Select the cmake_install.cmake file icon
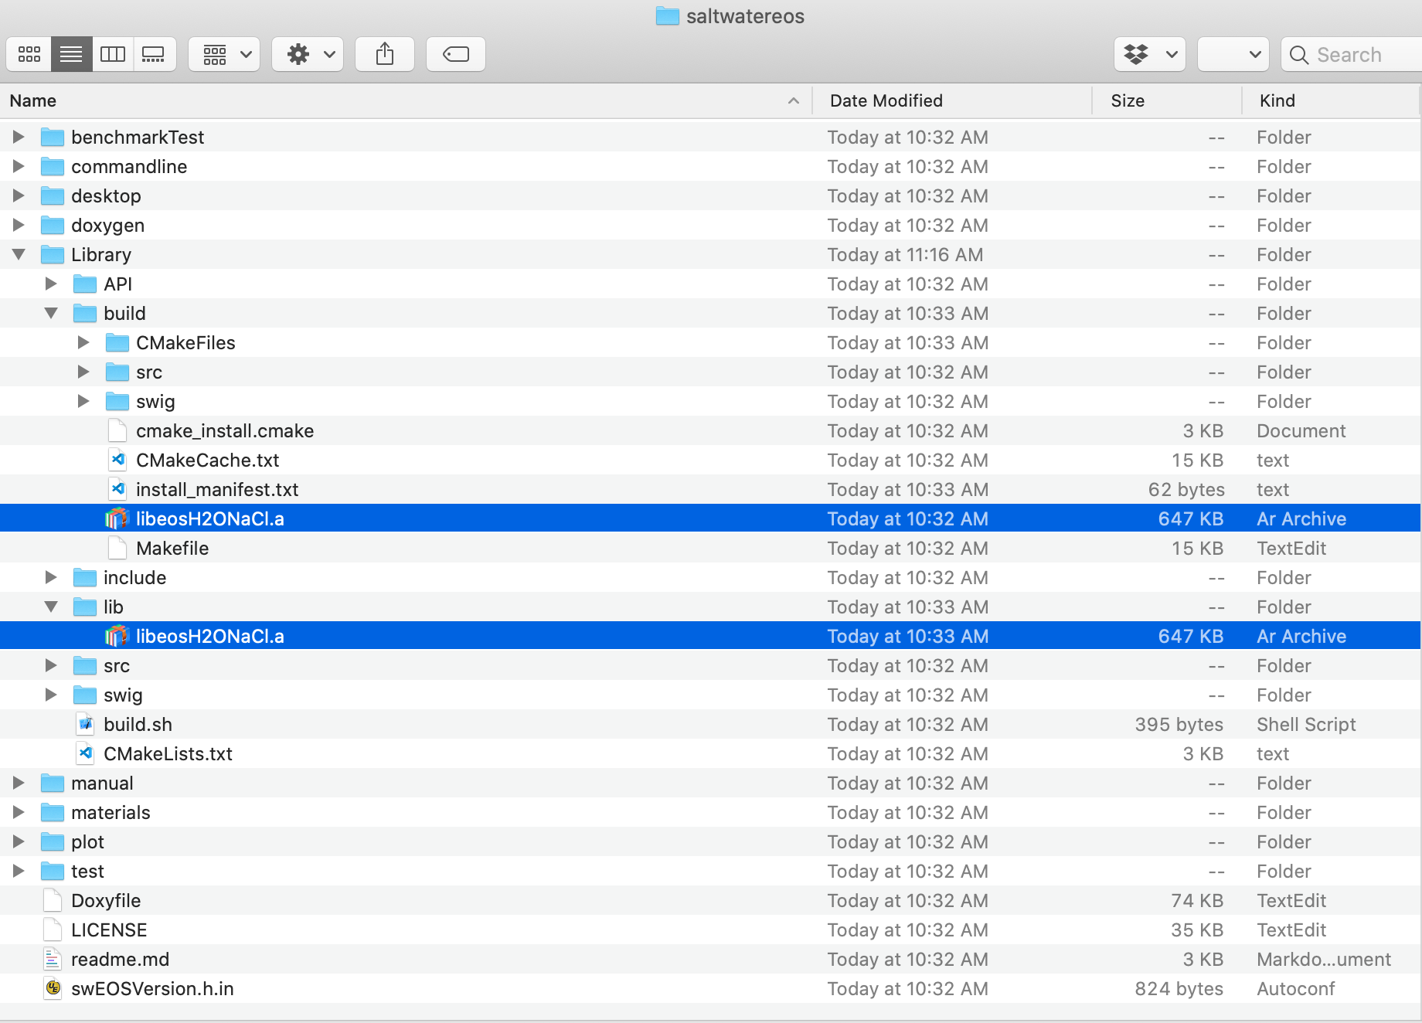Viewport: 1422px width, 1023px height. pyautogui.click(x=117, y=430)
